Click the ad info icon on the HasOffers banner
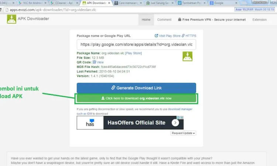This screenshot has height=166, width=277. click(178, 117)
